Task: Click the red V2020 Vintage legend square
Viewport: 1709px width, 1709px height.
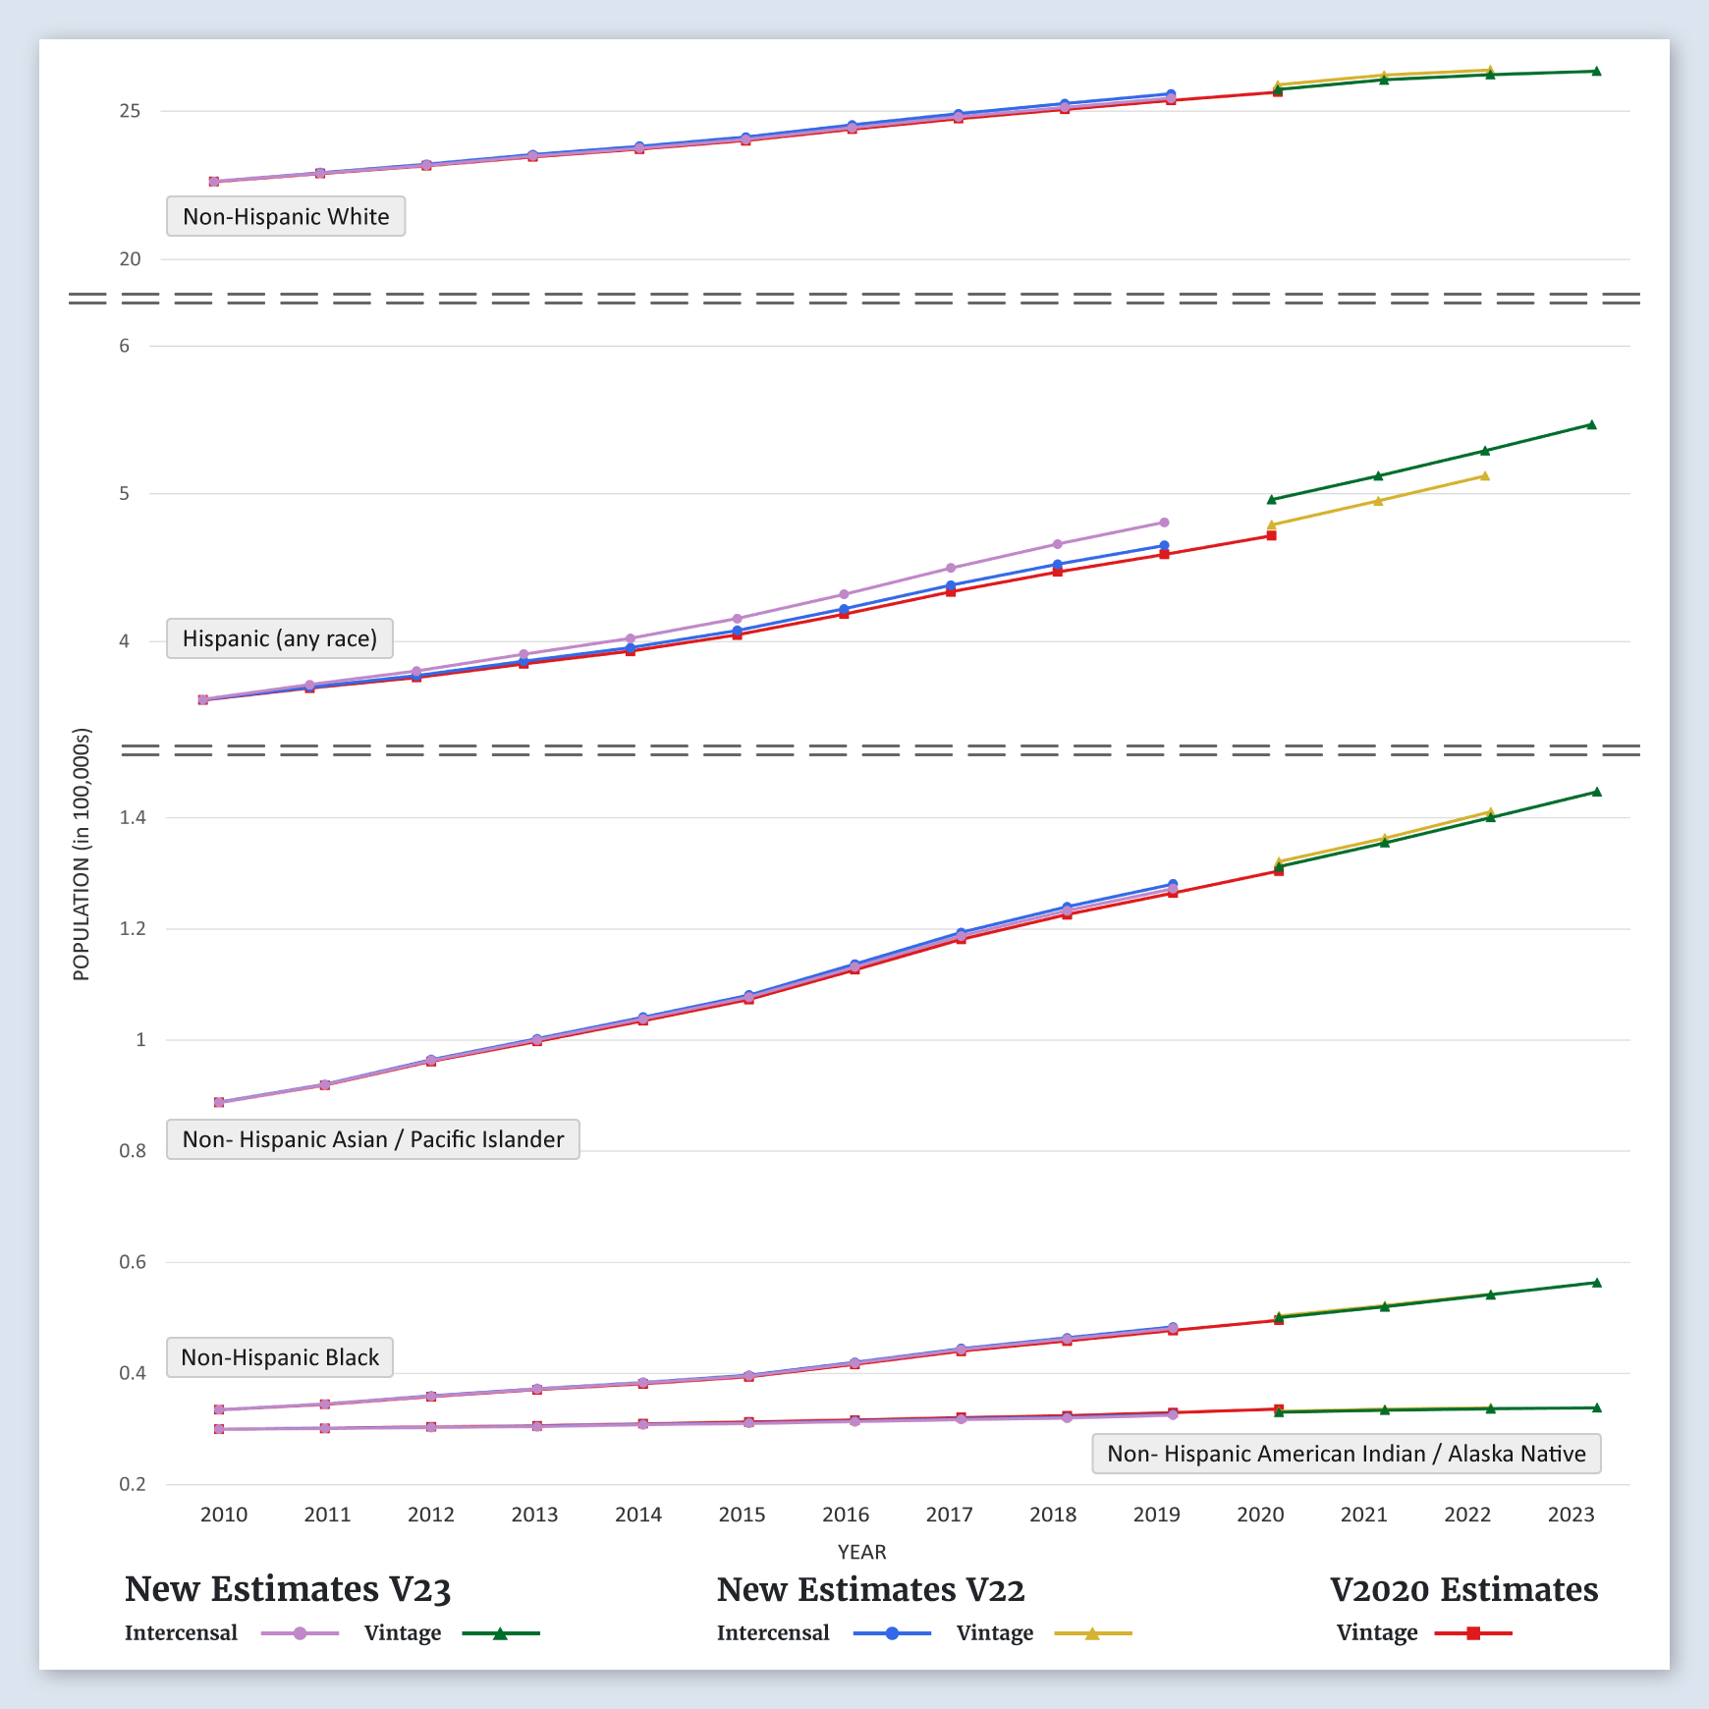Action: coord(1473,1633)
